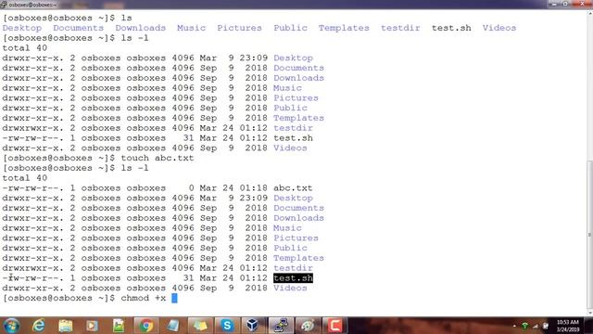This screenshot has width=593, height=334.
Task: Click the terminal scrollbar up arrow
Action: coord(589,13)
